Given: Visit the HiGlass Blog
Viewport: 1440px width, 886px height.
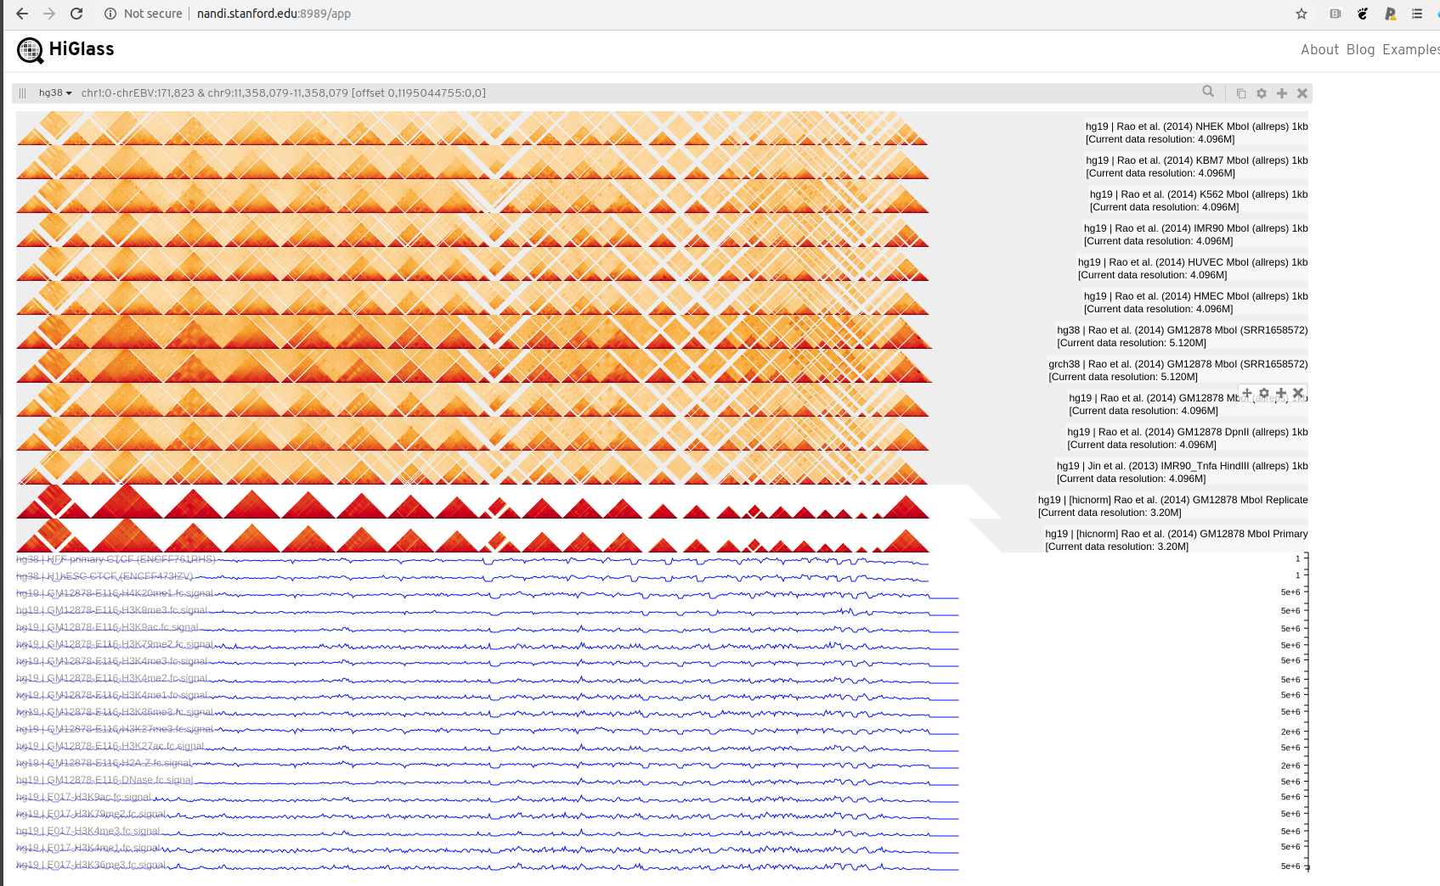Looking at the screenshot, I should 1361,49.
